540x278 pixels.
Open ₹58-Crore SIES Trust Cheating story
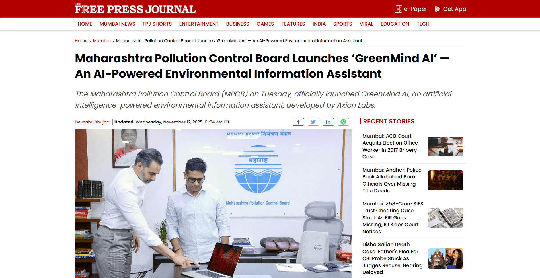[x=393, y=218]
